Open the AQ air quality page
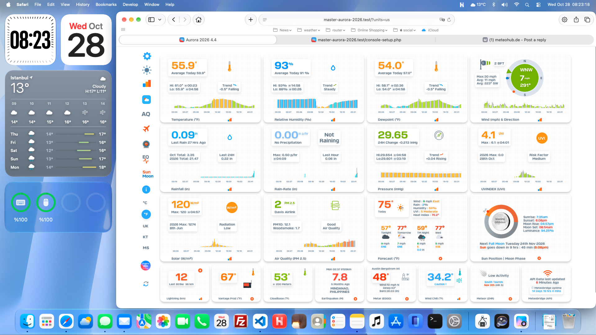This screenshot has width=596, height=335. coord(146,114)
